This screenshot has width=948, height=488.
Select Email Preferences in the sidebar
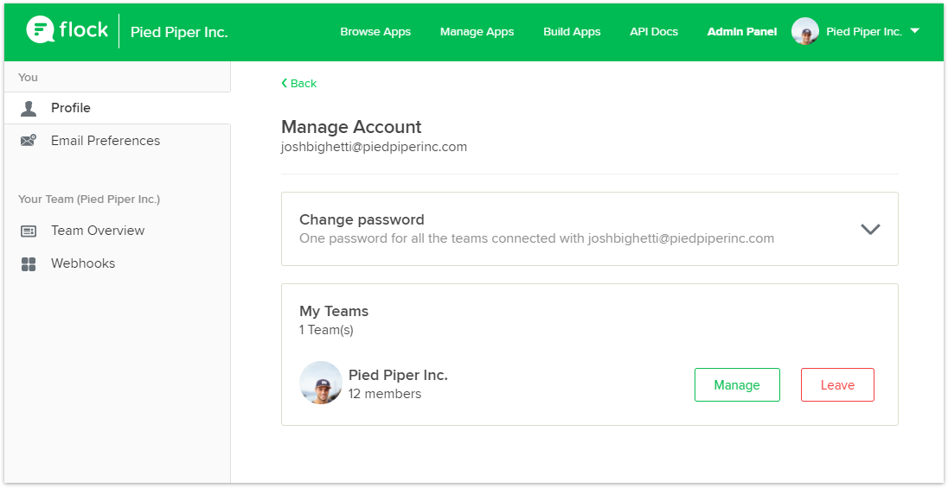point(118,141)
